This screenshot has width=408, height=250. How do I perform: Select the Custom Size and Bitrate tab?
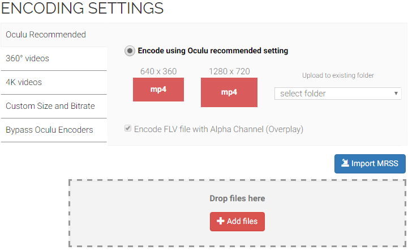pyautogui.click(x=54, y=107)
